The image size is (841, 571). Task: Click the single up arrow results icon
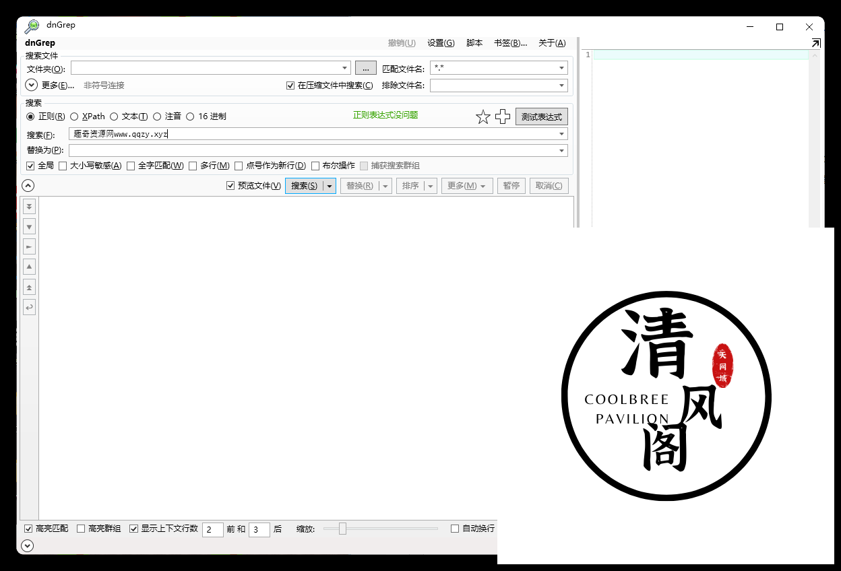[29, 267]
